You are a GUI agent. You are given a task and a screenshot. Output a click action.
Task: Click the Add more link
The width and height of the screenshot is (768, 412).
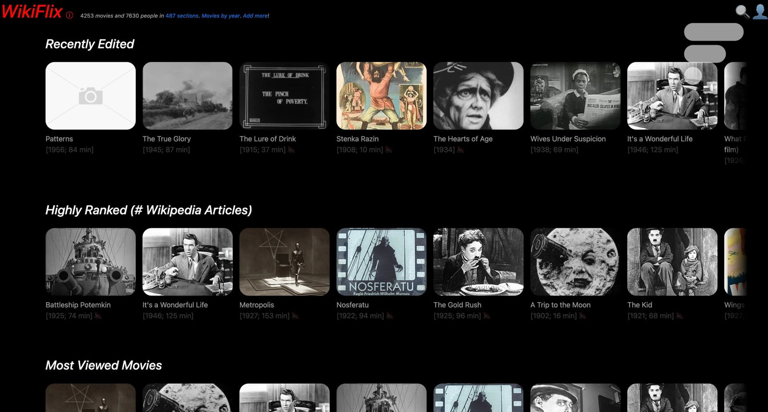point(255,16)
